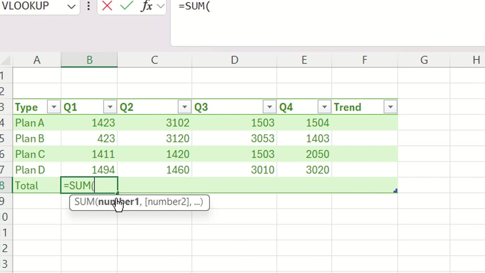
Task: Open the Q1 column filter dropdown
Action: [110, 107]
